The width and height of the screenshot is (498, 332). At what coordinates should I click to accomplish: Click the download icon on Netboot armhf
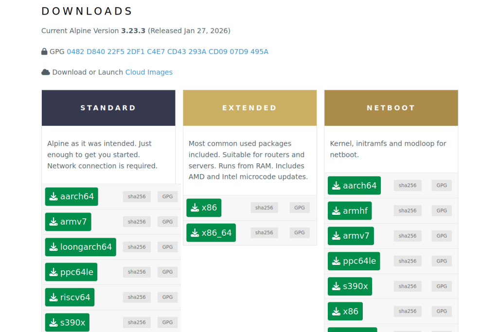336,211
